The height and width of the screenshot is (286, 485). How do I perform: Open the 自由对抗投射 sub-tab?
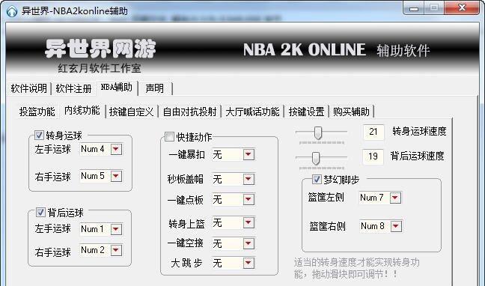pyautogui.click(x=190, y=112)
